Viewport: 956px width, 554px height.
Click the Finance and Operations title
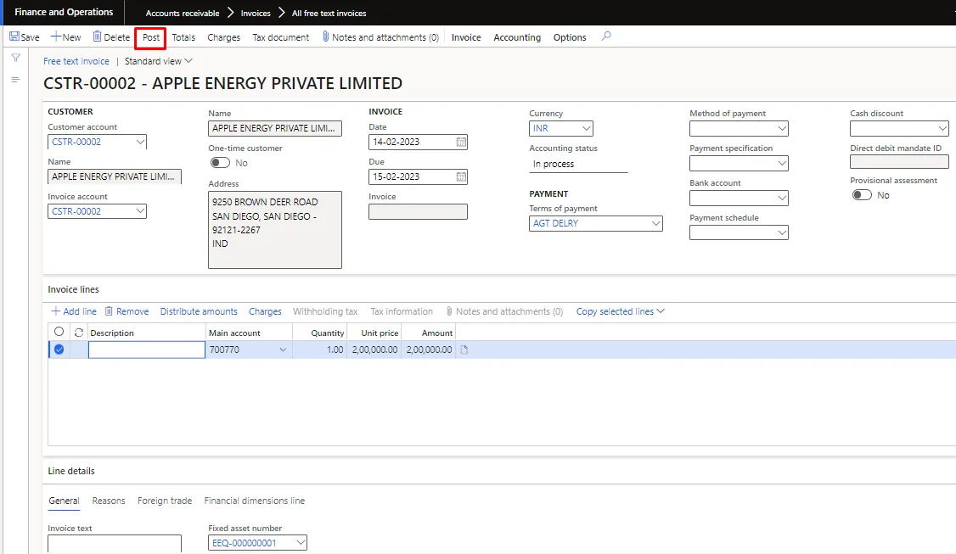[x=64, y=12]
